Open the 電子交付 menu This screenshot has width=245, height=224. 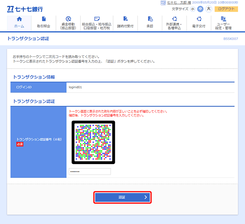tap(199, 23)
